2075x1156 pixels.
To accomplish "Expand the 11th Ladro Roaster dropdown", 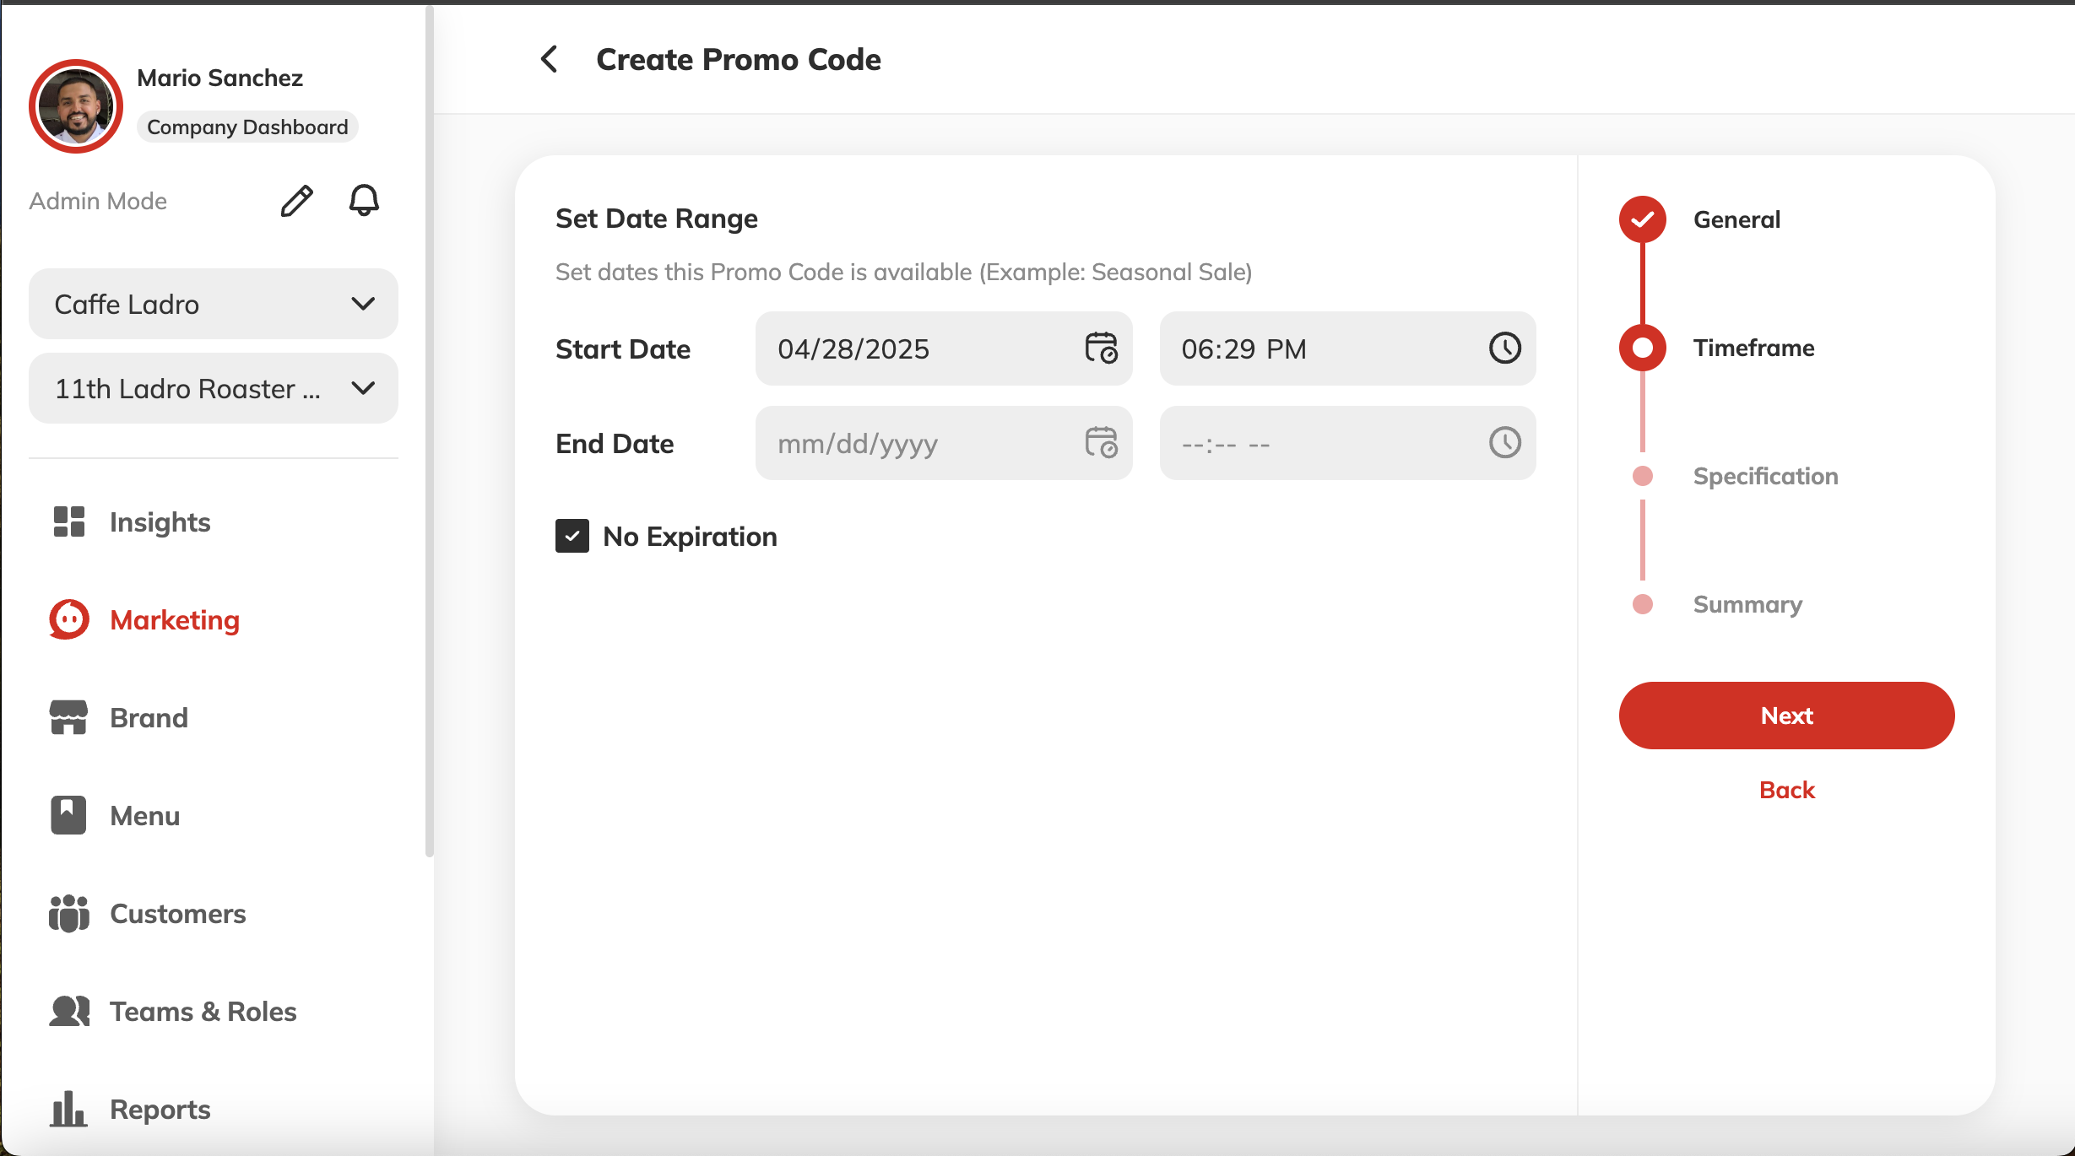I will 214,388.
